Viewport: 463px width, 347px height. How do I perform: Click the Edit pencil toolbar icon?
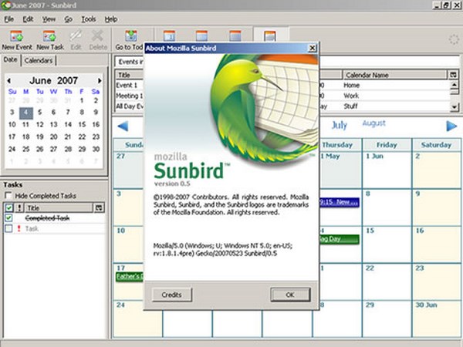pyautogui.click(x=76, y=36)
